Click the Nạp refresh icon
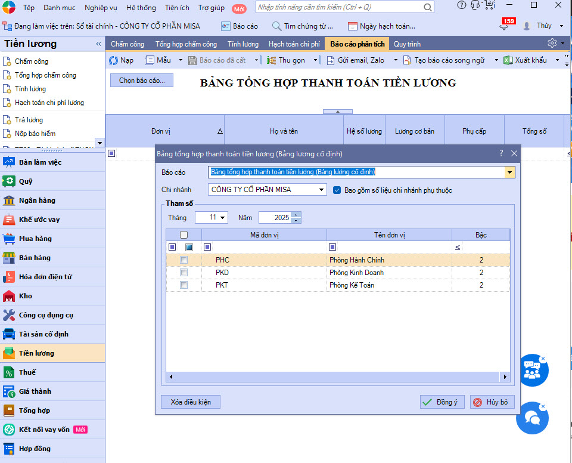The image size is (572, 463). click(113, 60)
